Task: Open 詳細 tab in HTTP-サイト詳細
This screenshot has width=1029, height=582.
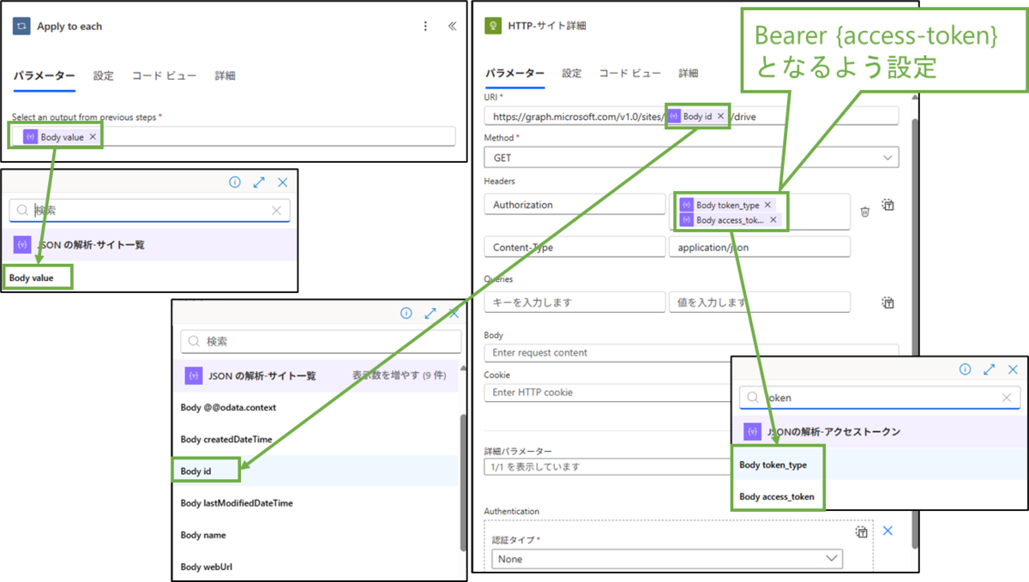Action: point(689,73)
